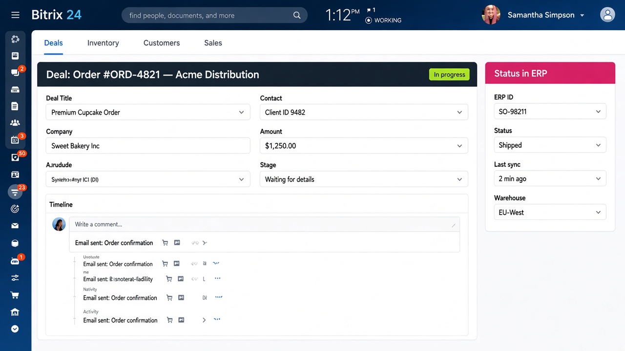The width and height of the screenshot is (625, 351).
Task: Open the bank building sidebar icon
Action: click(15, 312)
